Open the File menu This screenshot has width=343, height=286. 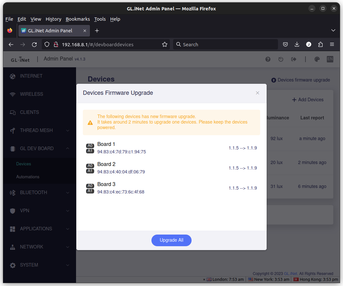(9, 19)
